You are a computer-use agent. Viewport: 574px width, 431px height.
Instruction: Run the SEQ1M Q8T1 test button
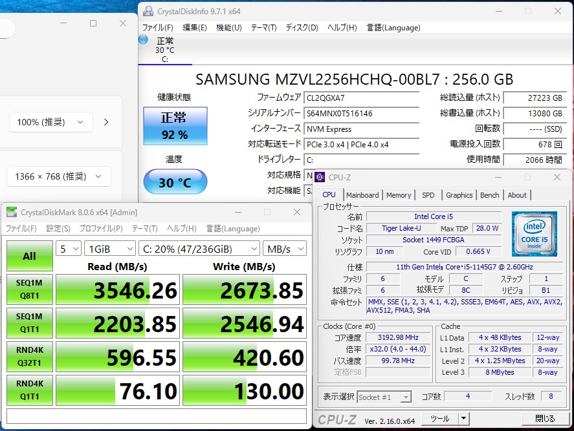point(29,289)
